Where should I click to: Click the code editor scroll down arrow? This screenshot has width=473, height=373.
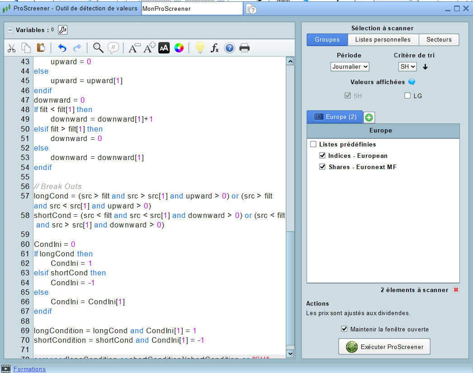(290, 354)
